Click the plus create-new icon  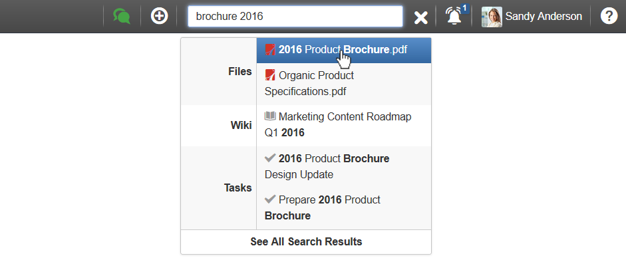159,17
